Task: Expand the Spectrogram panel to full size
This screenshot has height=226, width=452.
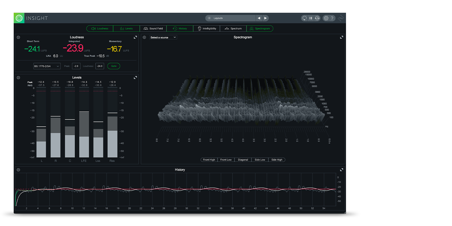Action: tap(342, 37)
